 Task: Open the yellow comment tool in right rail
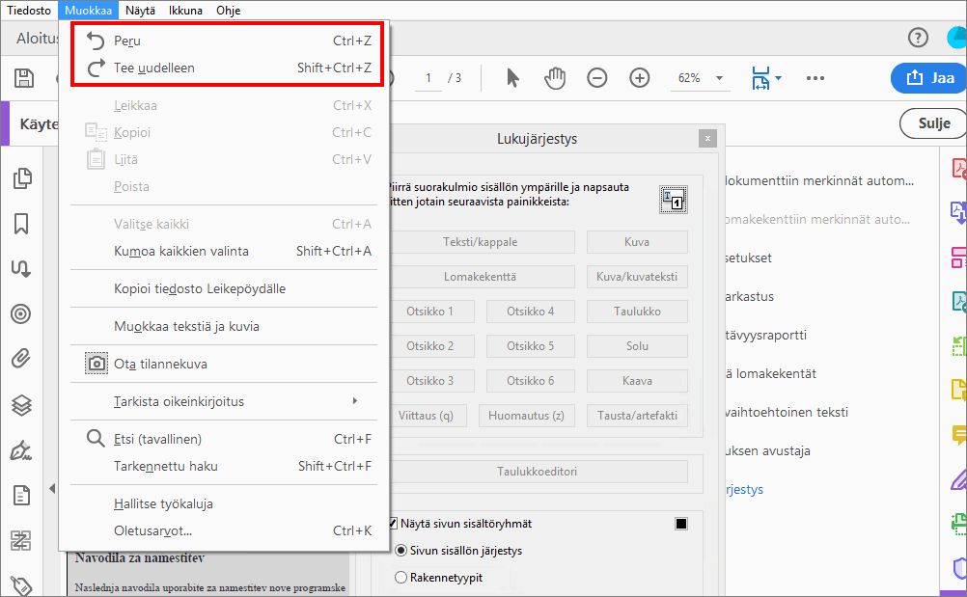(x=959, y=435)
